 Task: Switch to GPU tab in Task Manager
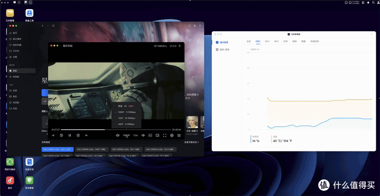pyautogui.click(x=267, y=41)
